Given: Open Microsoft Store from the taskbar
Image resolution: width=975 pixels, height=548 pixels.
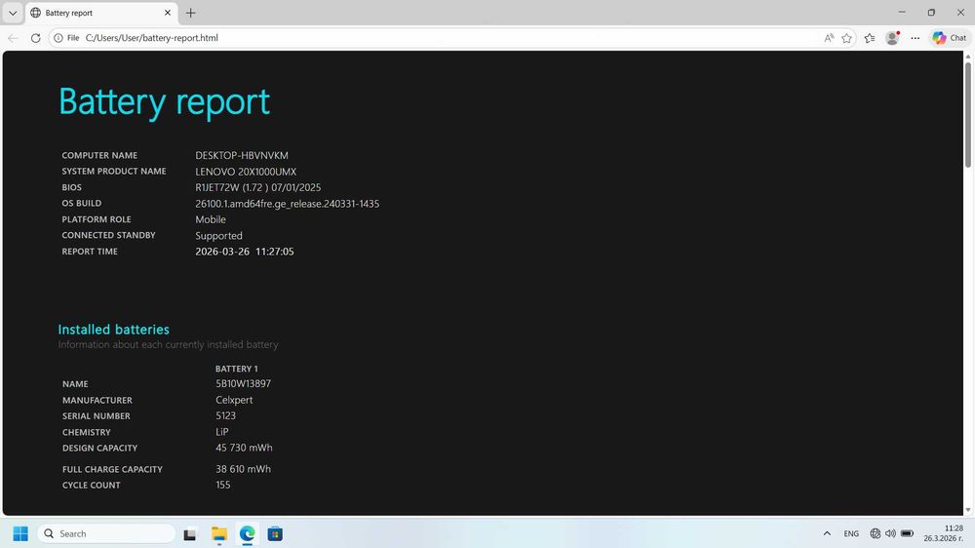Looking at the screenshot, I should click(275, 533).
